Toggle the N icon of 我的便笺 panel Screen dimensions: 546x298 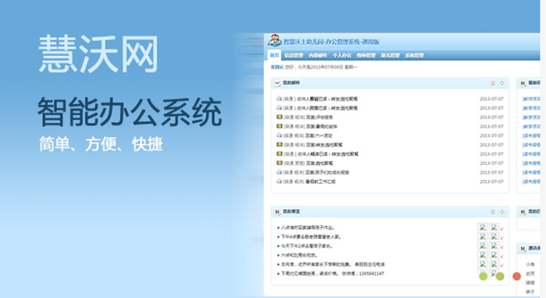tap(277, 211)
